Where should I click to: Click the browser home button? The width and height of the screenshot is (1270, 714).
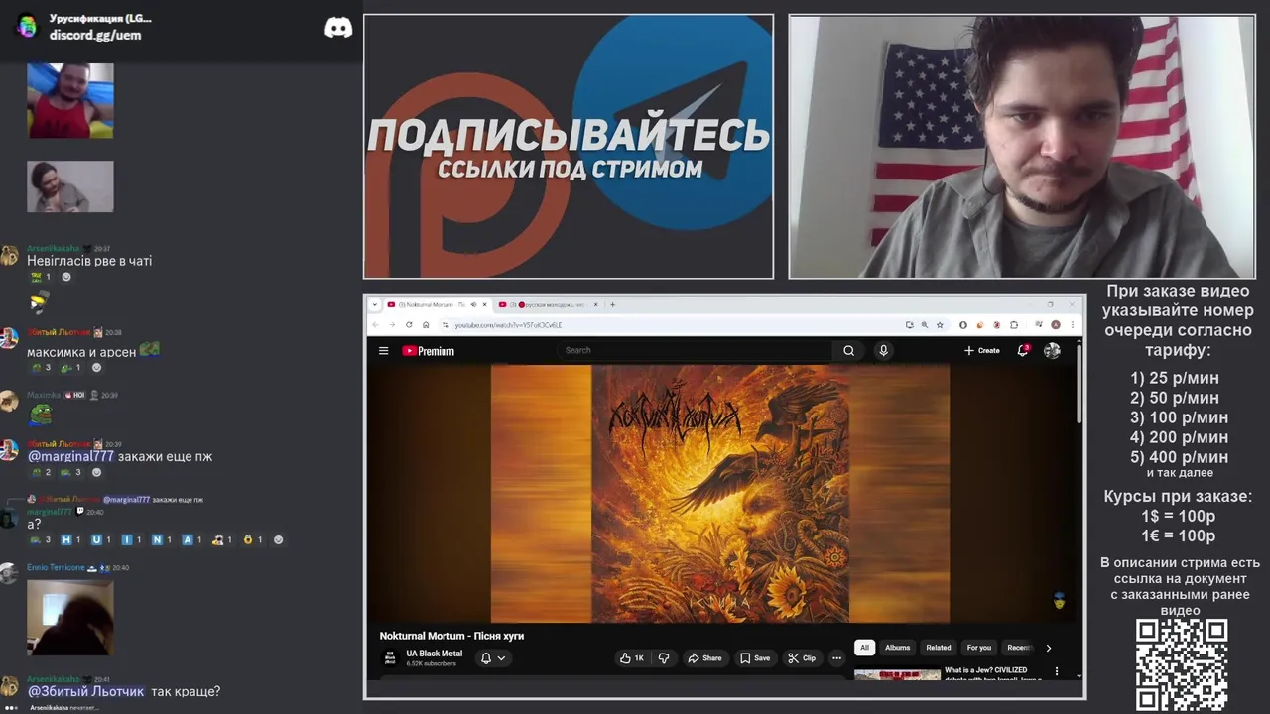[426, 324]
